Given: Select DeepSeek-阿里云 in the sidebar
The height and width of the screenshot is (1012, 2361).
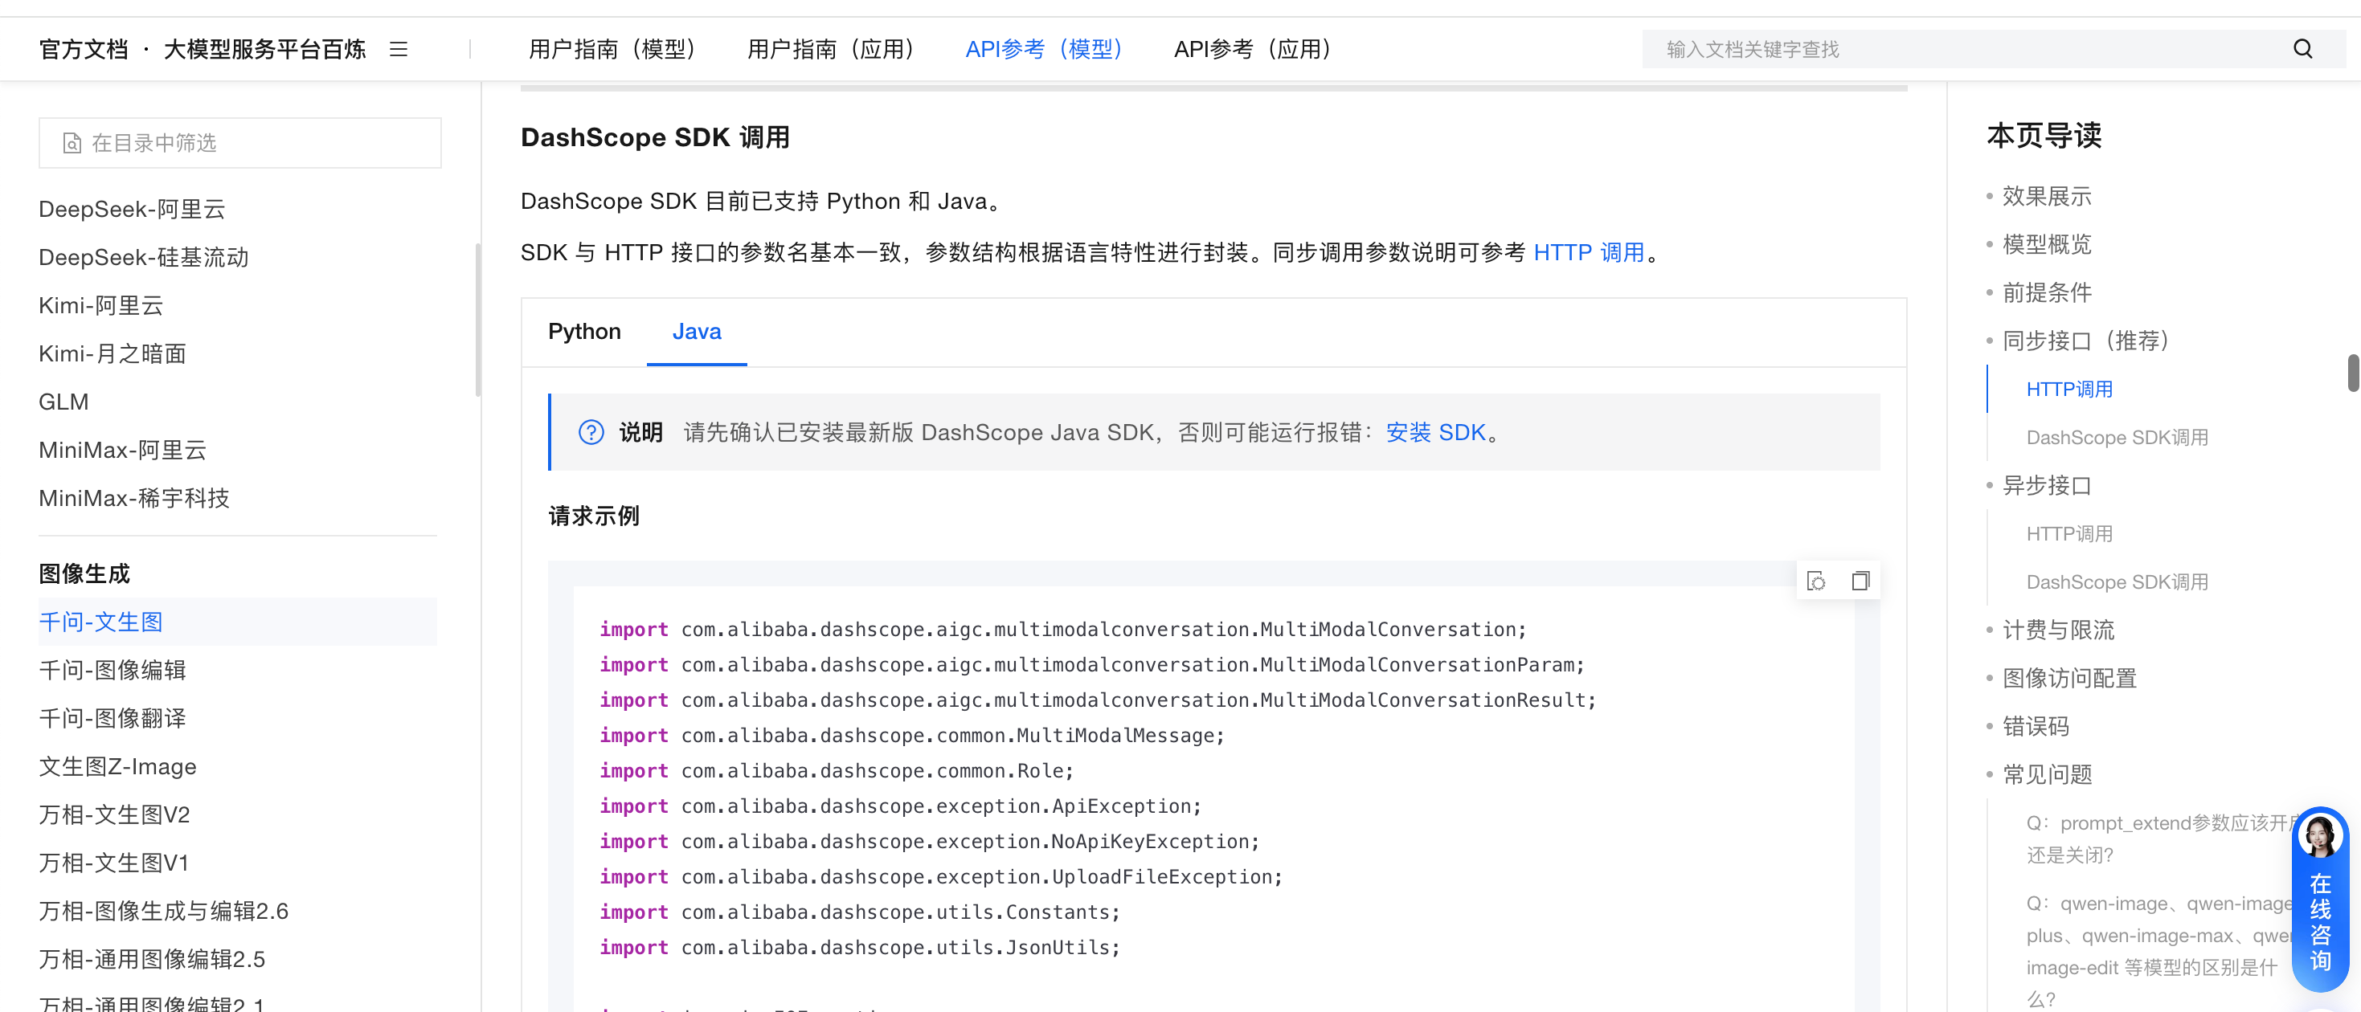Looking at the screenshot, I should (132, 210).
